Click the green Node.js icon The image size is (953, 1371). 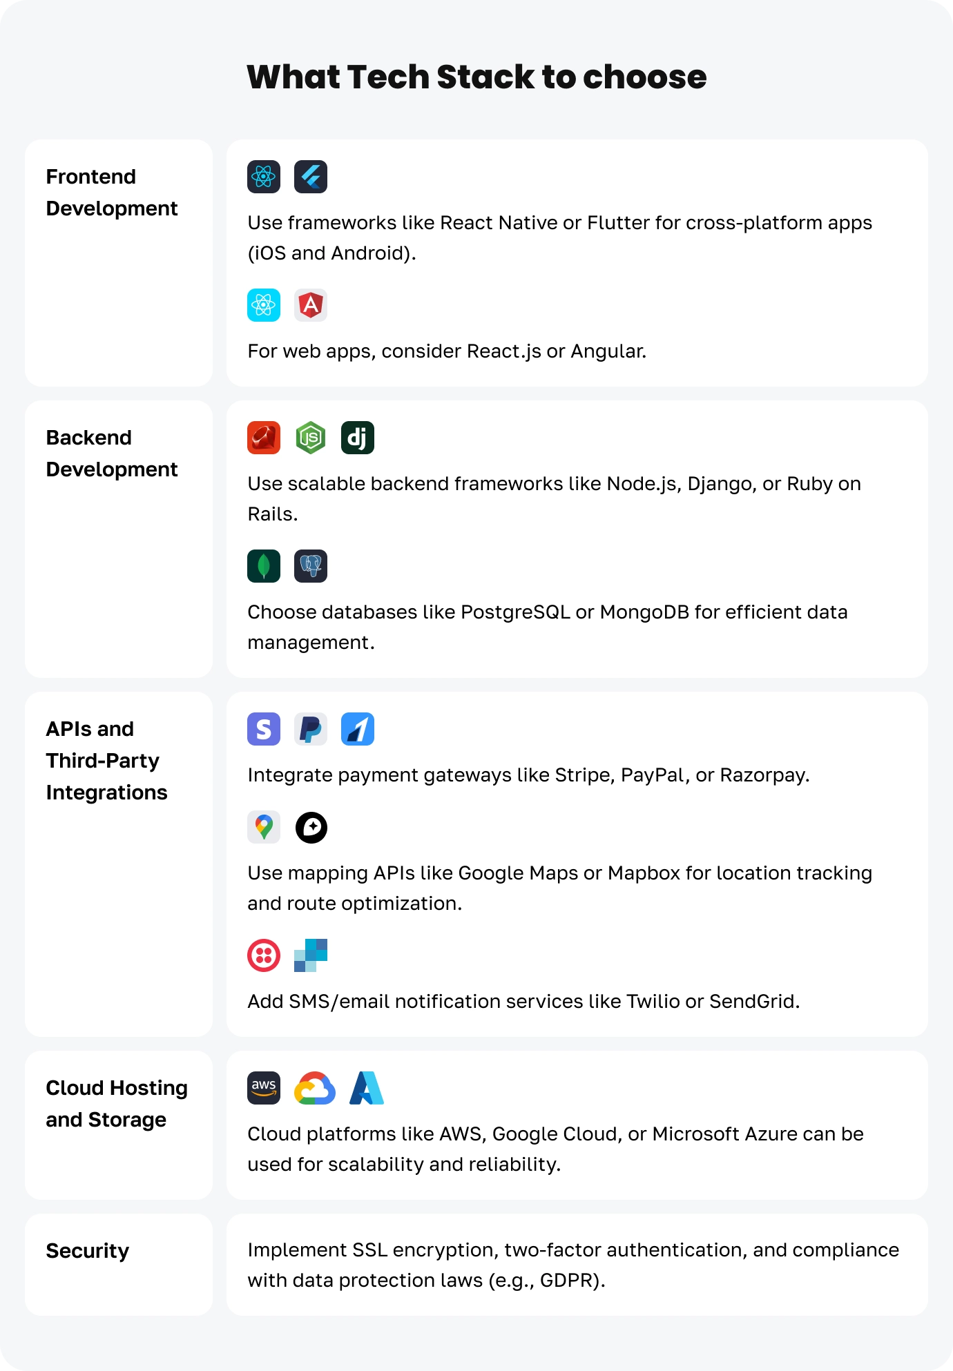[x=311, y=438]
